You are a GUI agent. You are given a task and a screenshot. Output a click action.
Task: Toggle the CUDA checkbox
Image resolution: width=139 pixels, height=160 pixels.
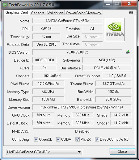click(58, 139)
